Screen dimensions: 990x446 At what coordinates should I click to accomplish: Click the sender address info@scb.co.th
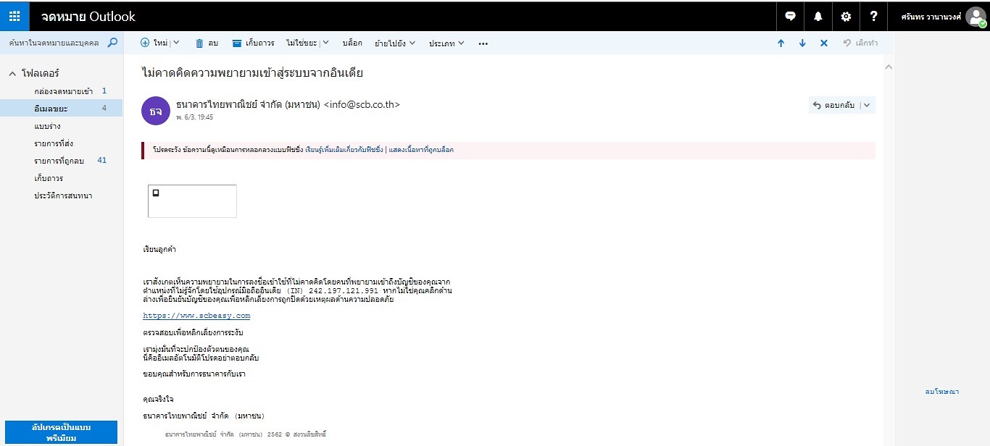tap(361, 105)
